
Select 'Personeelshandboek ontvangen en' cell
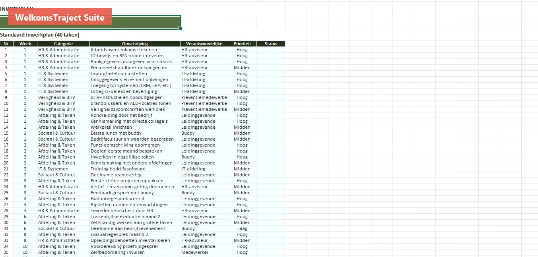pos(135,68)
